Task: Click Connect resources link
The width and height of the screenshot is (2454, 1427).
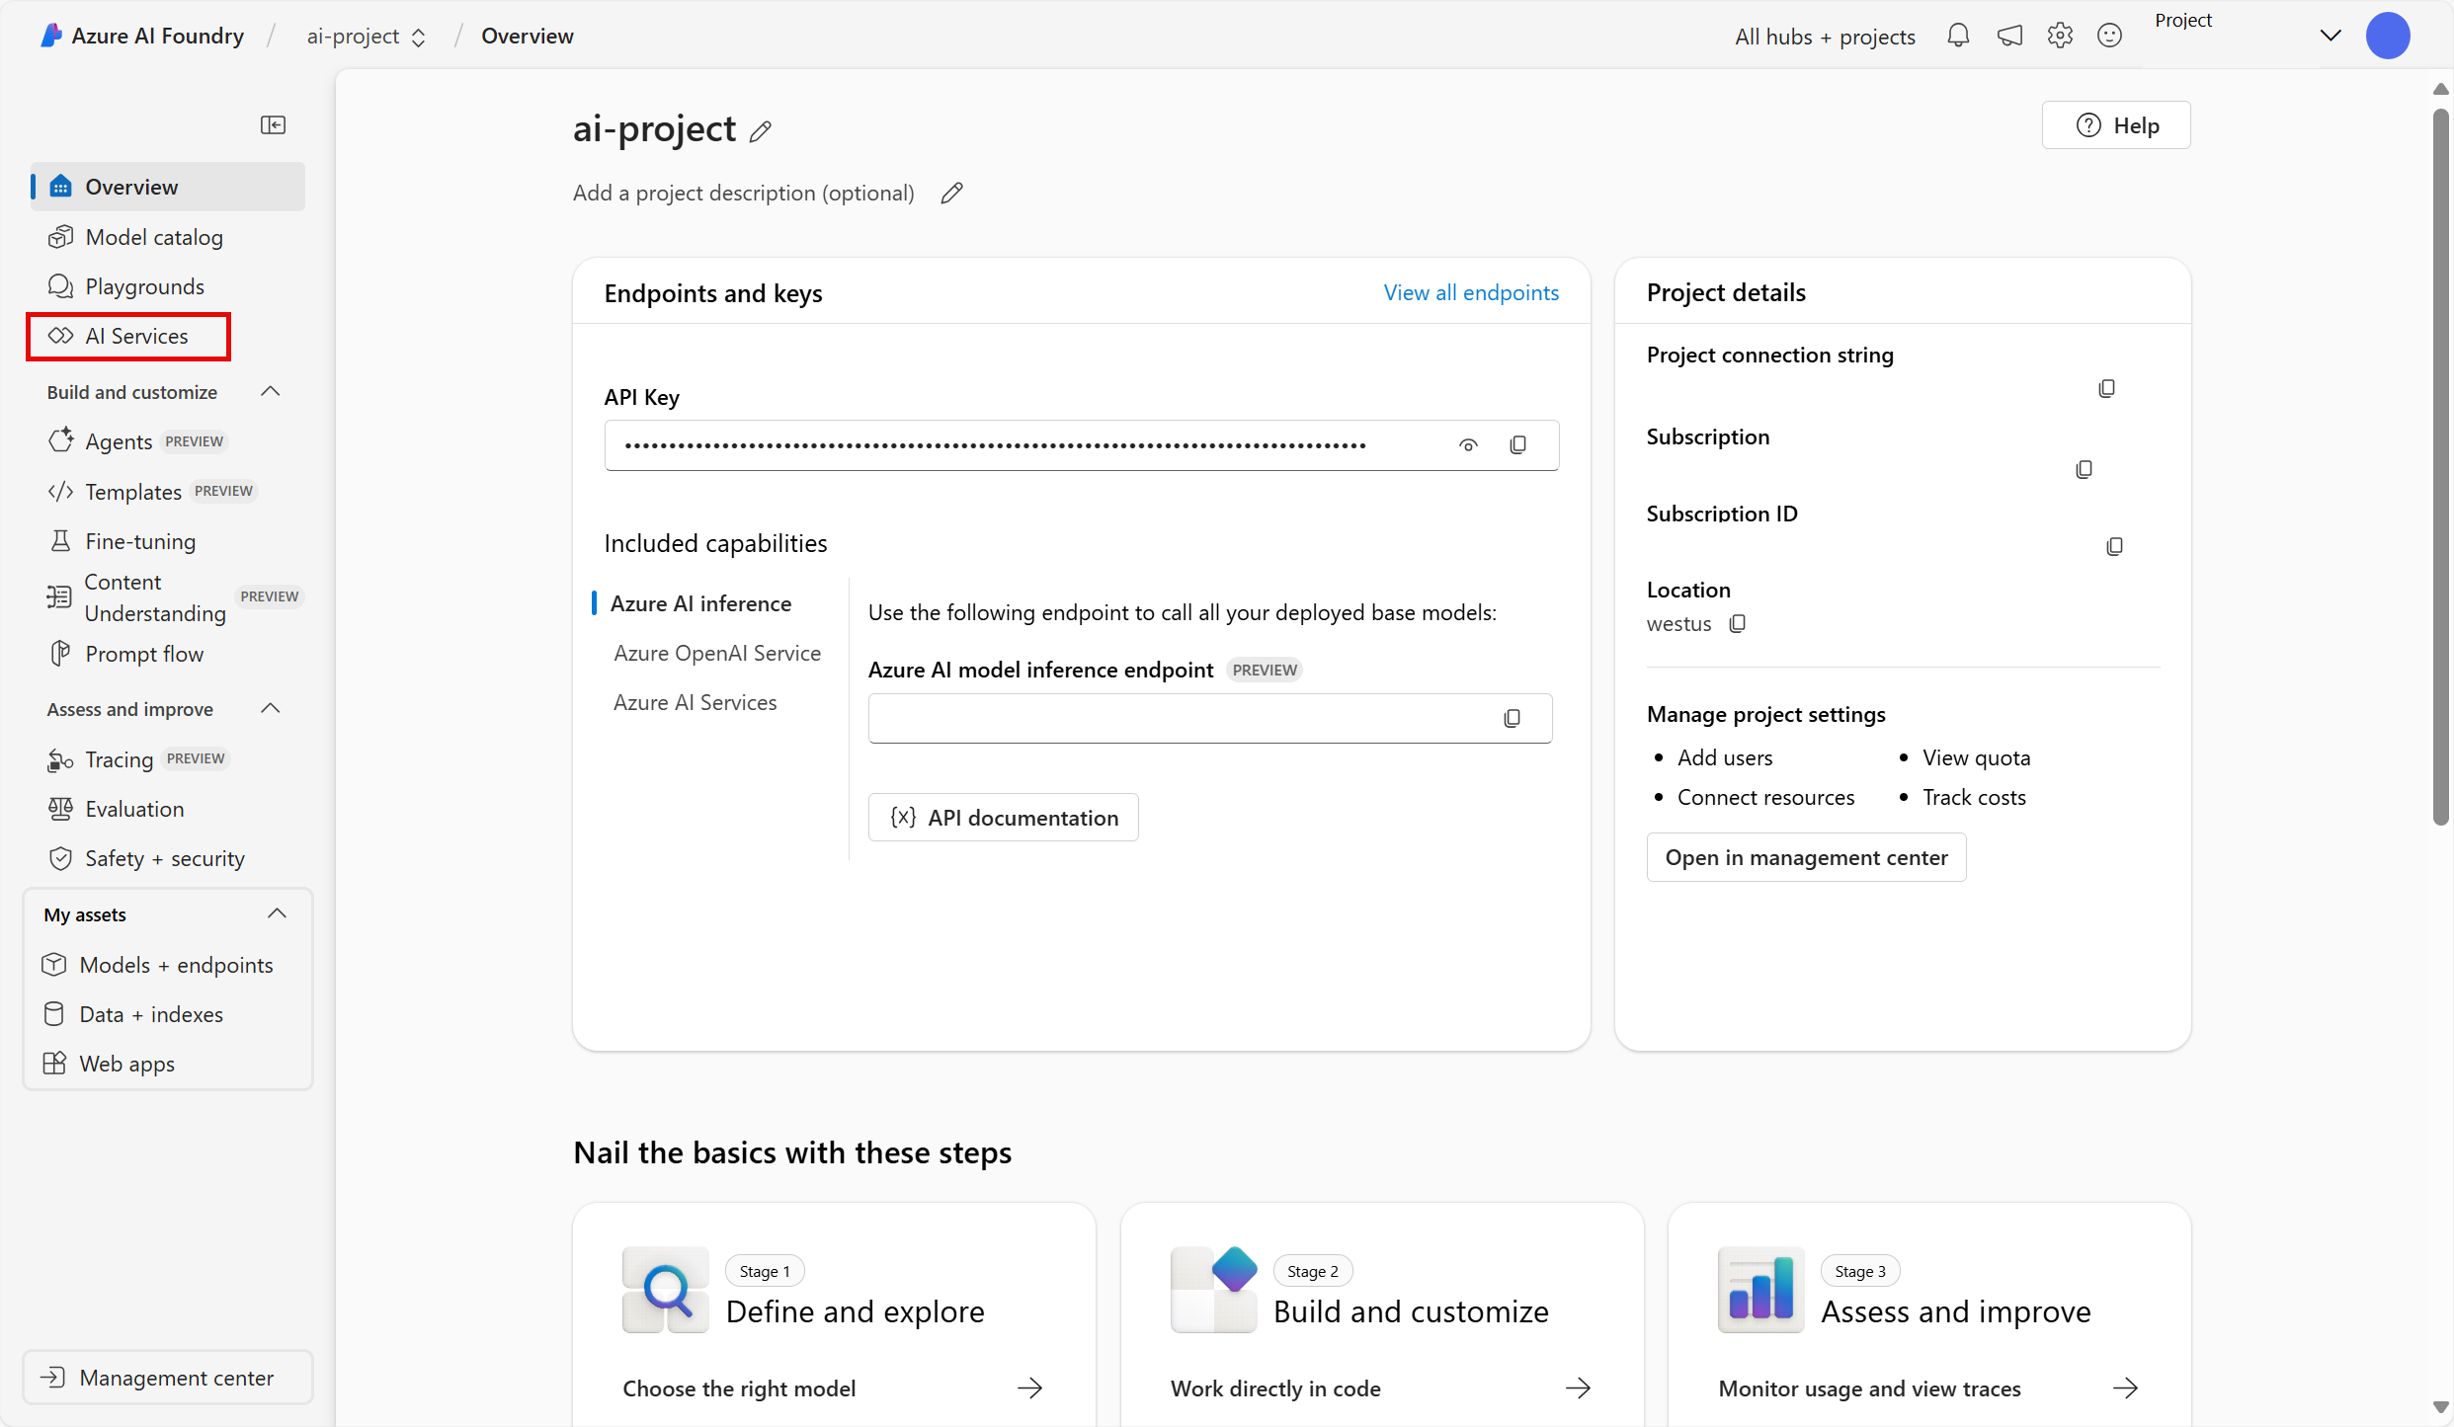Action: [1765, 797]
